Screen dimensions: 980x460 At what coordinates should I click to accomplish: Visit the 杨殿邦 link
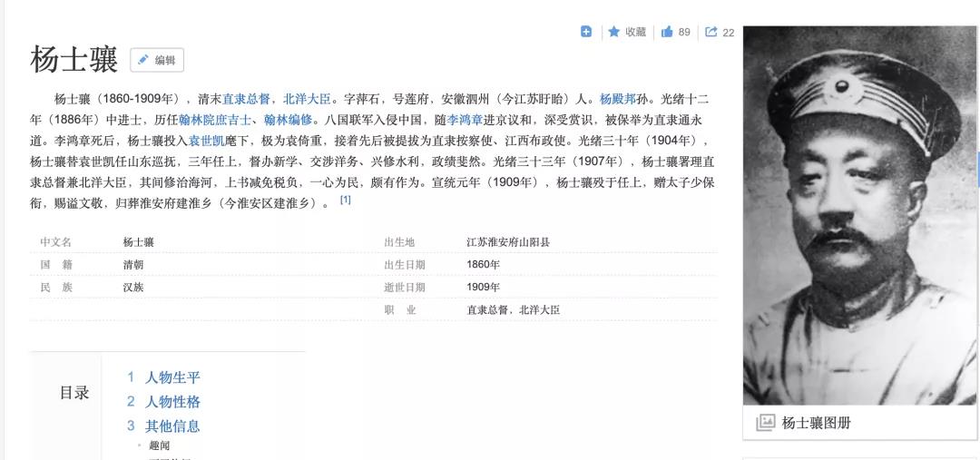(x=617, y=99)
